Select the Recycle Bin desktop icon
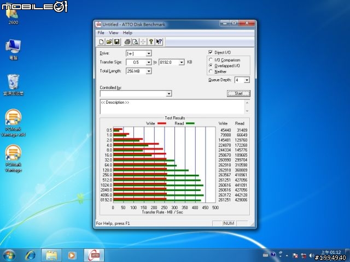Image resolution: width=350 pixels, height=262 pixels. click(13, 85)
